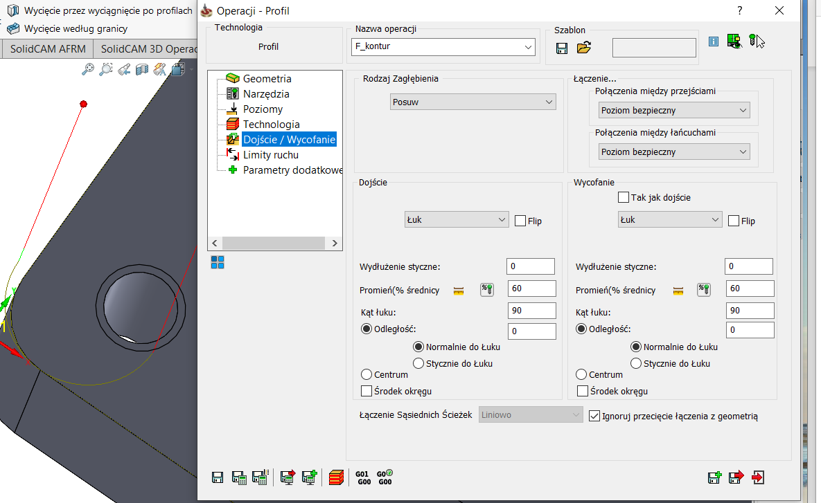Click the Save and Calculate icon
Viewport: 821px width, 503px height.
point(239,477)
